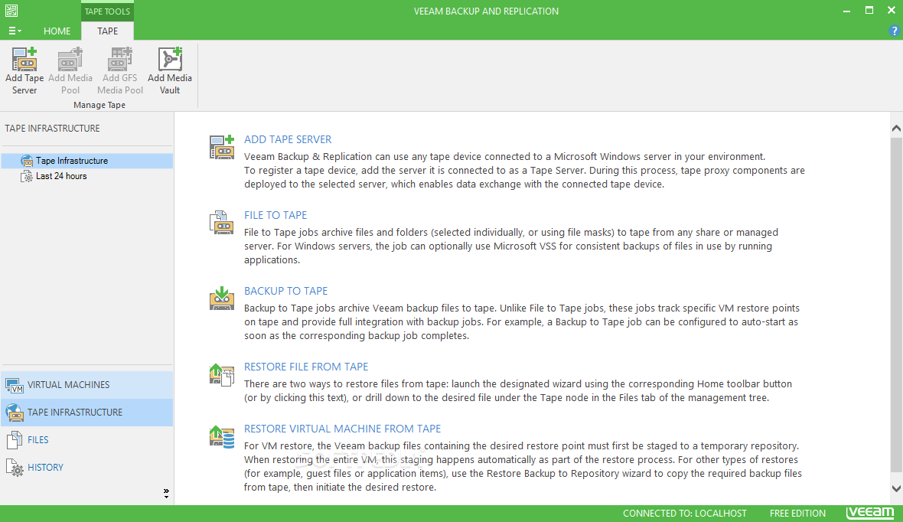Click CONNECTED TO: LOCALHOST status text

coord(685,514)
